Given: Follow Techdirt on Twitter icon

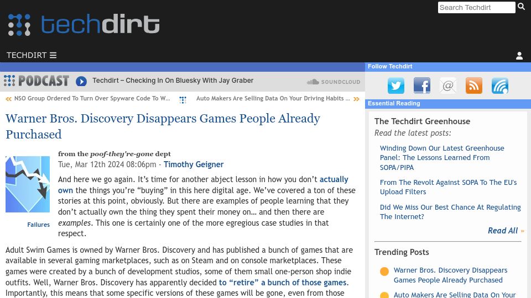Looking at the screenshot, I should [x=396, y=86].
